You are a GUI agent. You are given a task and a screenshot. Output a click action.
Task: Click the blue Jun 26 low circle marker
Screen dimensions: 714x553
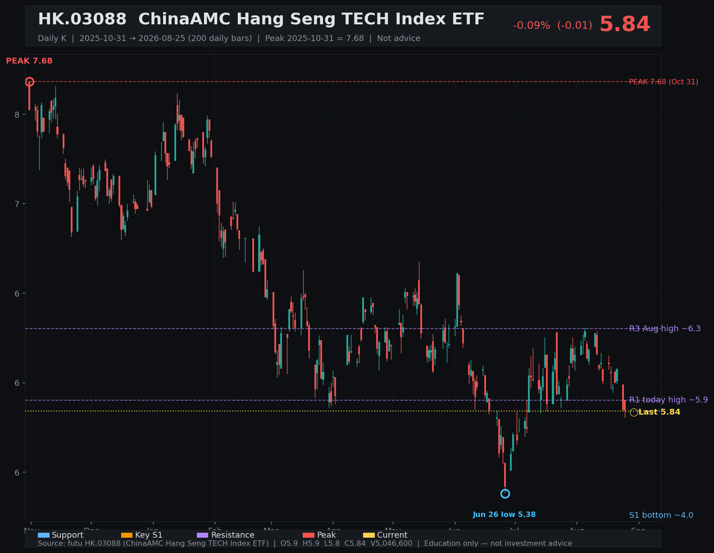[505, 494]
